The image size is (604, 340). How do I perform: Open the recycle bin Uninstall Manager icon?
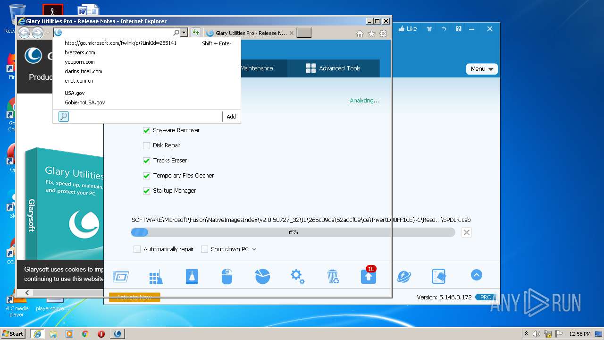coord(333,276)
